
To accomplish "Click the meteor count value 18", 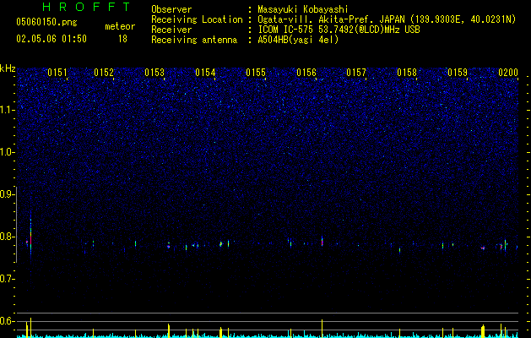I will pos(122,39).
